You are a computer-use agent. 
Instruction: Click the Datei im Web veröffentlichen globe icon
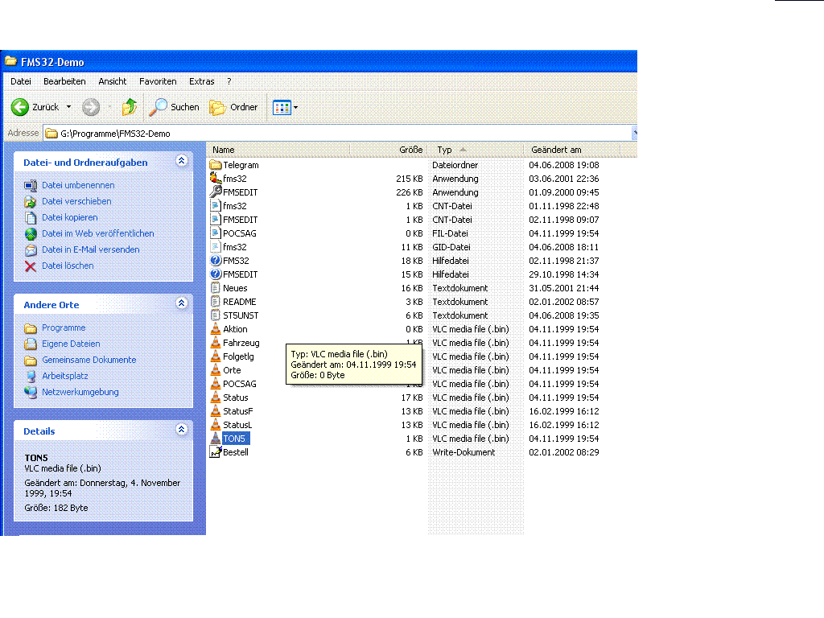31,234
